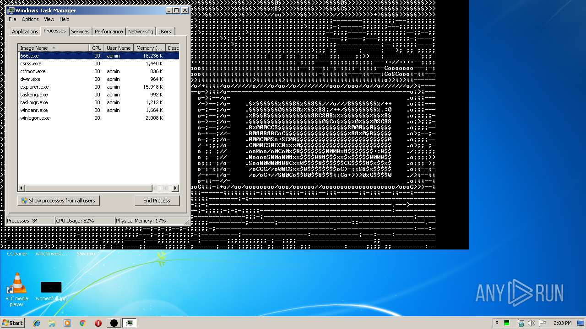Open Opera browser from the taskbar
This screenshot has width=586, height=329.
pos(98,323)
